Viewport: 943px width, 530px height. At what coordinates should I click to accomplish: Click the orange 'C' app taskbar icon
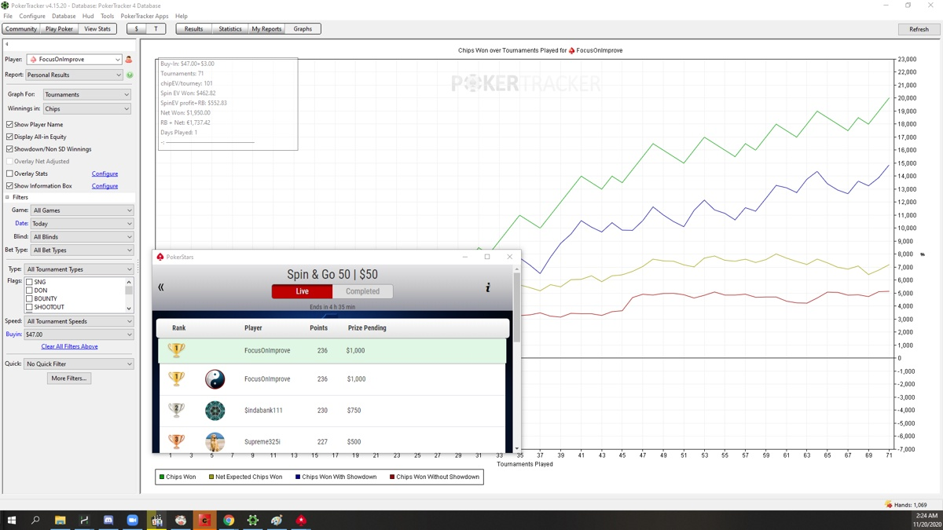tap(204, 520)
